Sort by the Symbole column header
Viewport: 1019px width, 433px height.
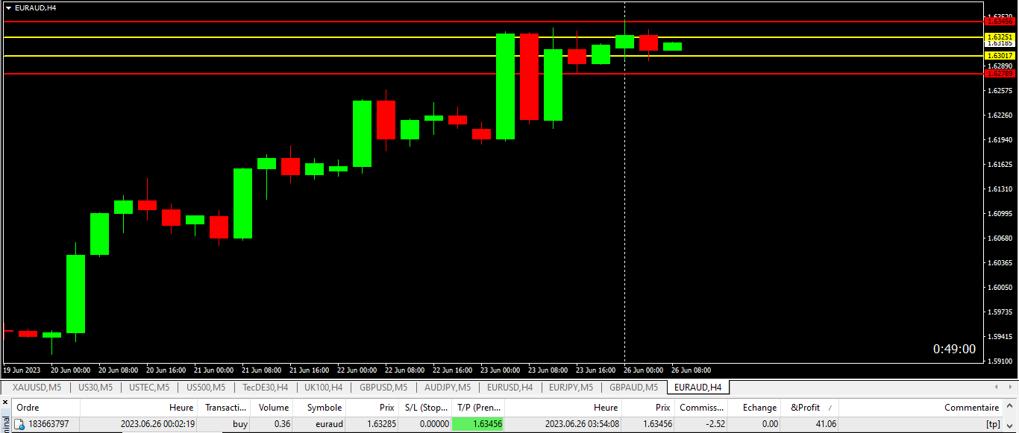pyautogui.click(x=320, y=408)
